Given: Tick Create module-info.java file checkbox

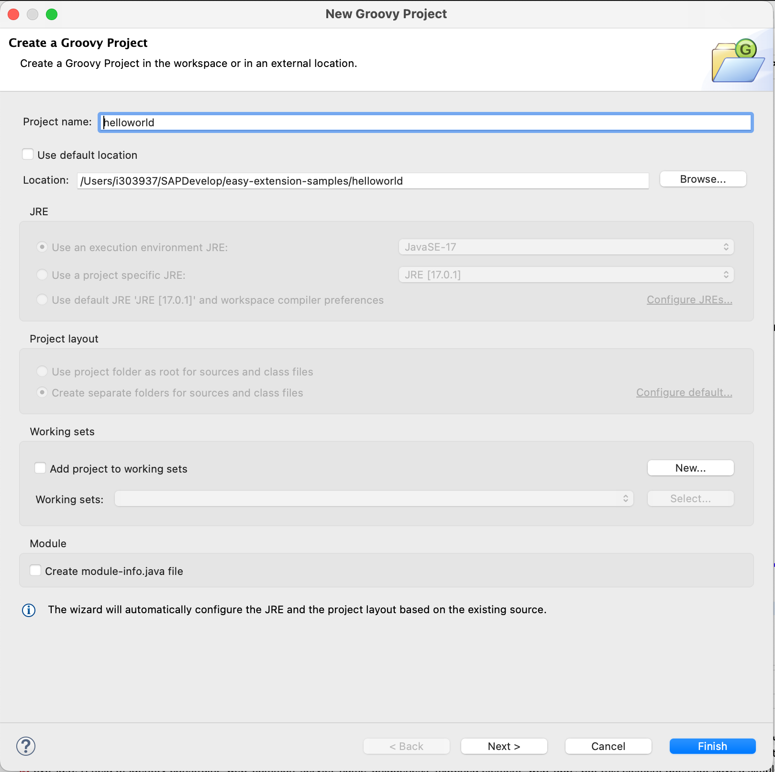Looking at the screenshot, I should click(36, 571).
